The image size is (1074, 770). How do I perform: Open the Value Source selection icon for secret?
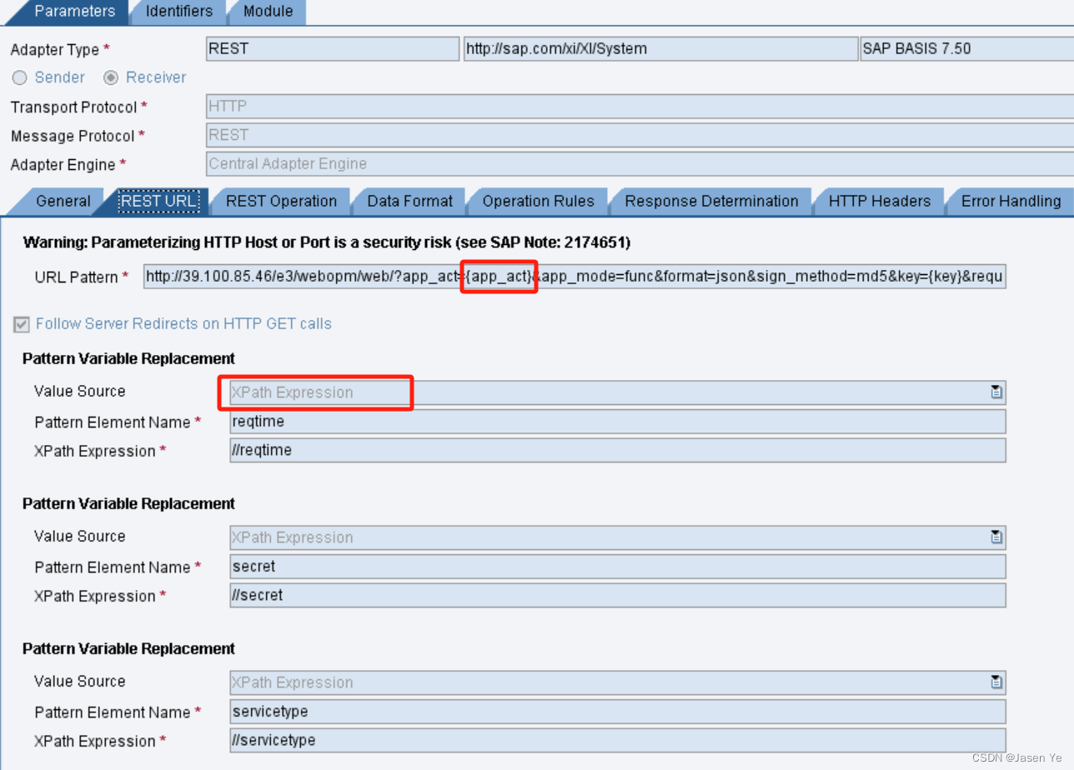pyautogui.click(x=997, y=537)
